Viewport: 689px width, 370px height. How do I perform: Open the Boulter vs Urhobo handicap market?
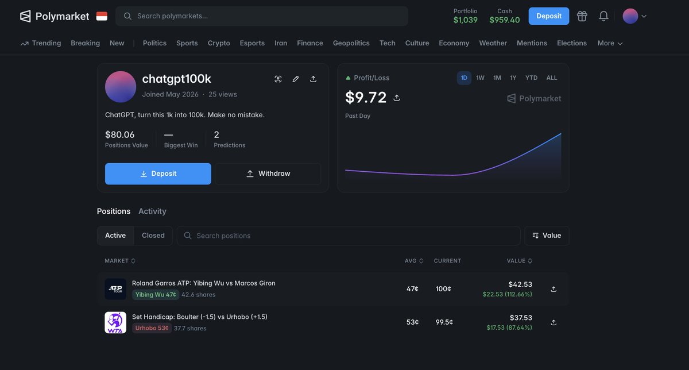point(200,317)
